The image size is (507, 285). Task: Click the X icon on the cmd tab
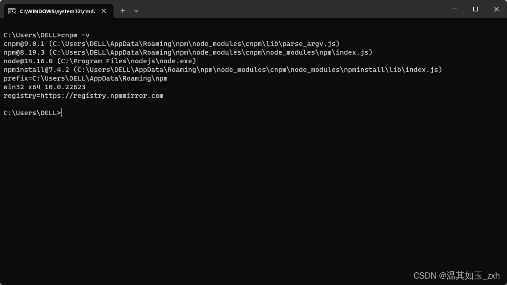103,11
